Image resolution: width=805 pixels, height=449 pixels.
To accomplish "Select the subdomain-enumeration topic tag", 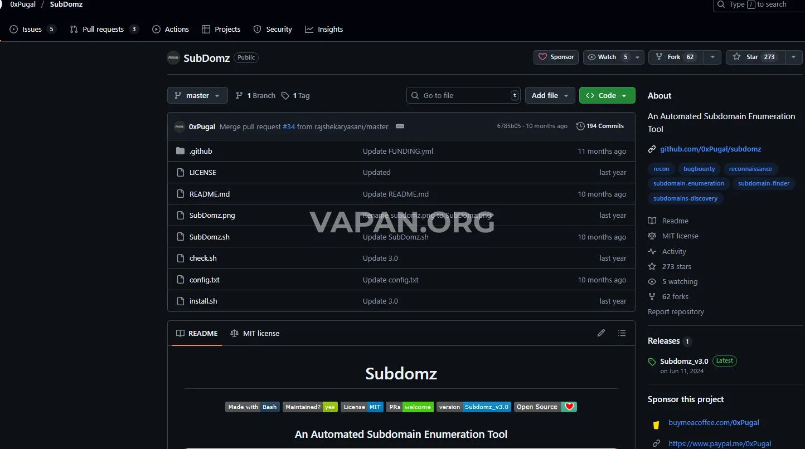I will coord(689,183).
